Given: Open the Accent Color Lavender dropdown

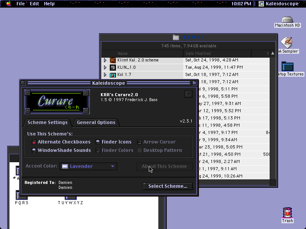Looking at the screenshot, I should point(88,166).
